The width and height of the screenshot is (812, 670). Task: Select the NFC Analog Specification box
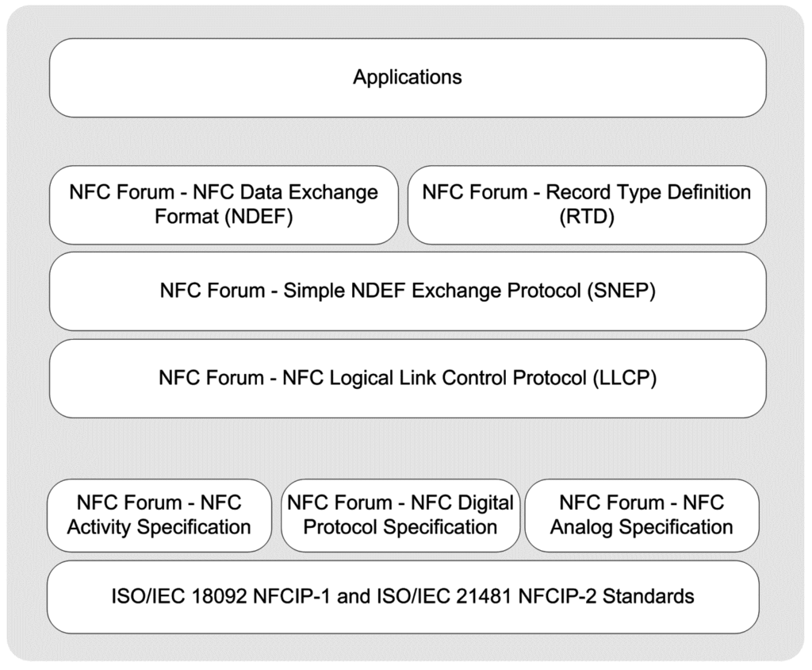[642, 515]
